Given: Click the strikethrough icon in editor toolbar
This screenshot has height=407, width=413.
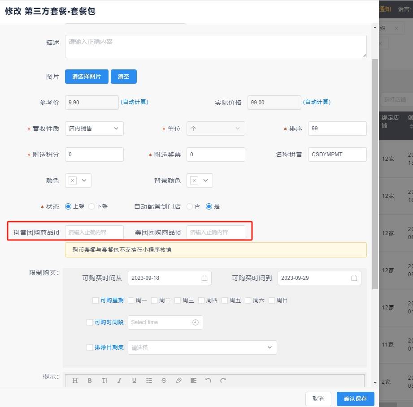Looking at the screenshot, I should [164, 381].
